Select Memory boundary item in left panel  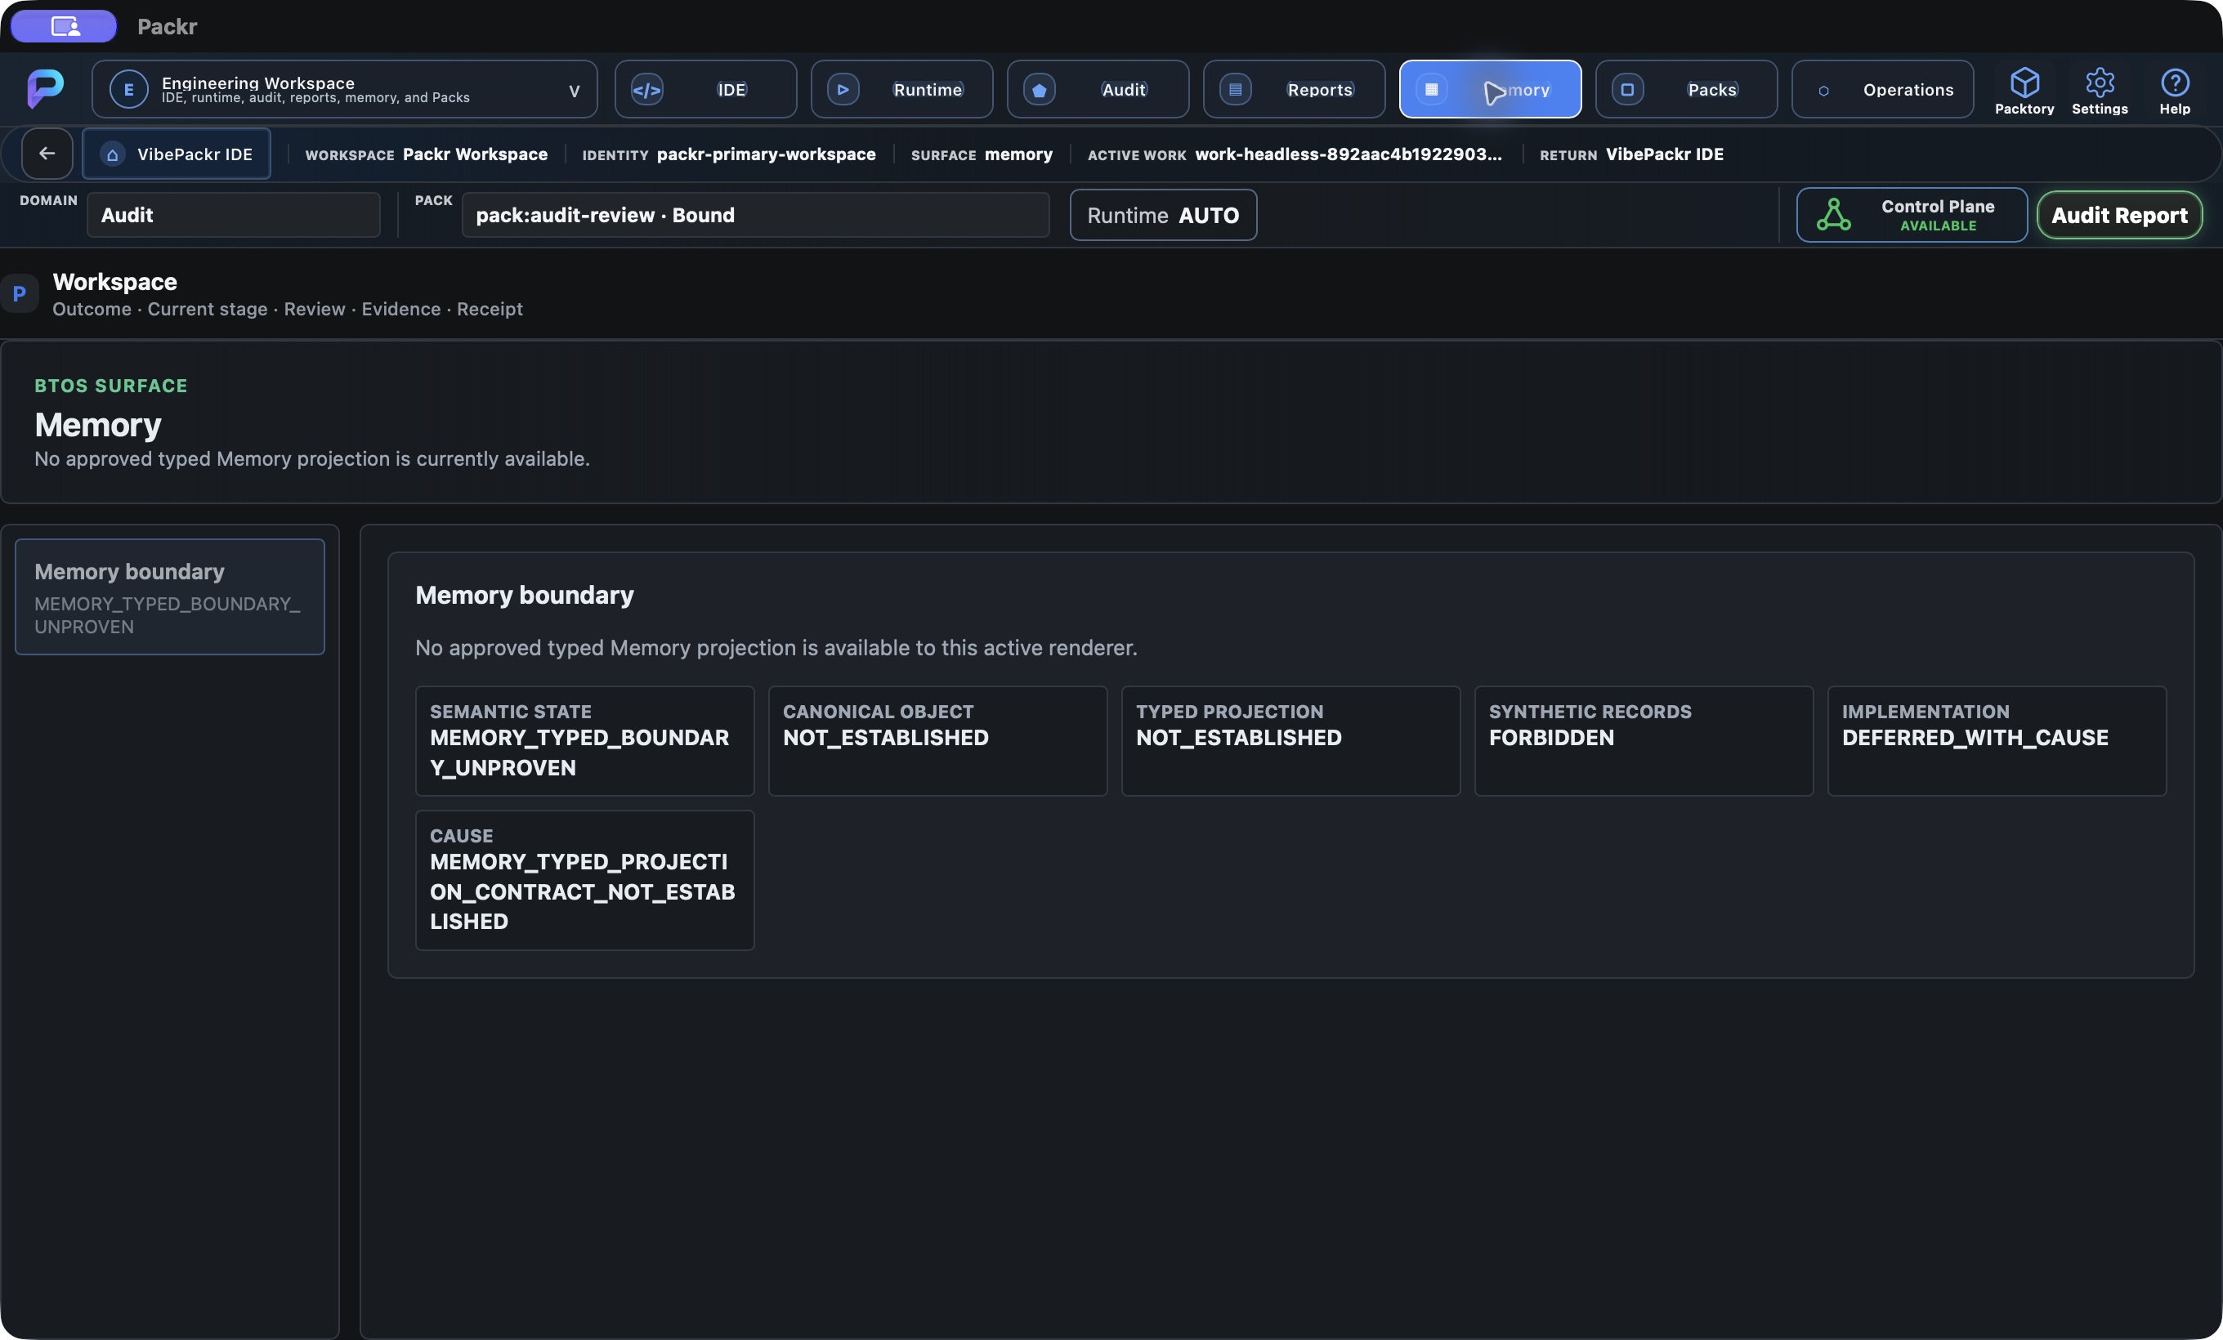point(170,597)
